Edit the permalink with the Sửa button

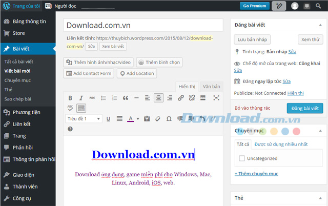coord(91,46)
